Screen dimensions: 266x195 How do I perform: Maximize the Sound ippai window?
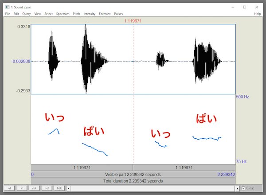click(x=245, y=7)
